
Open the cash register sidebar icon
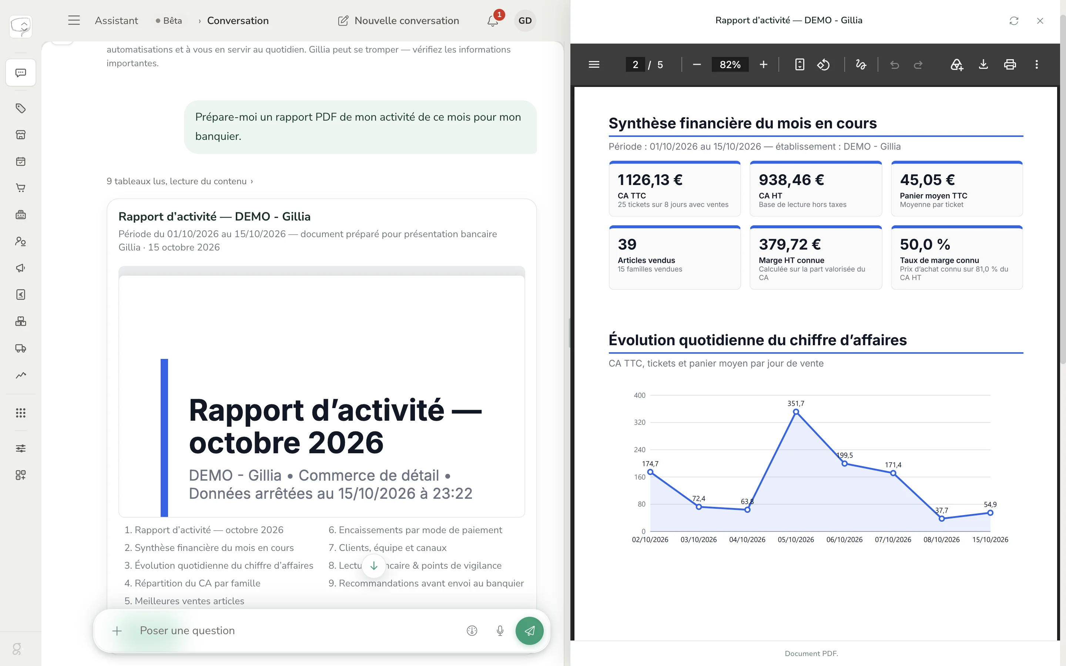click(x=21, y=215)
